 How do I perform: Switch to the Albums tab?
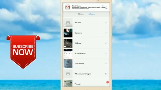point(92,14)
